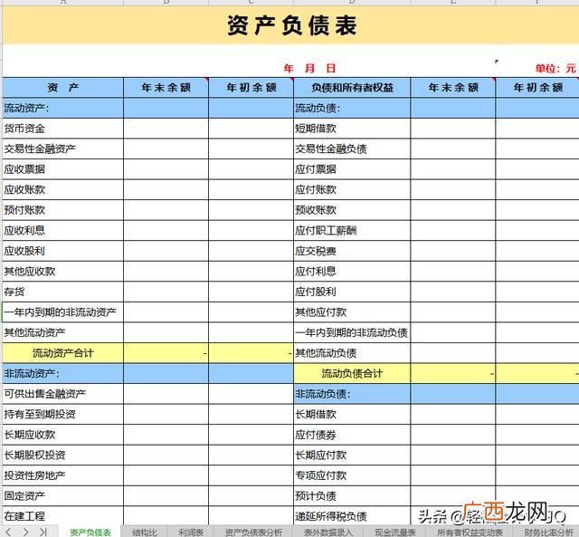Select the 一年内到期的非流动负债 cell

(x=352, y=332)
